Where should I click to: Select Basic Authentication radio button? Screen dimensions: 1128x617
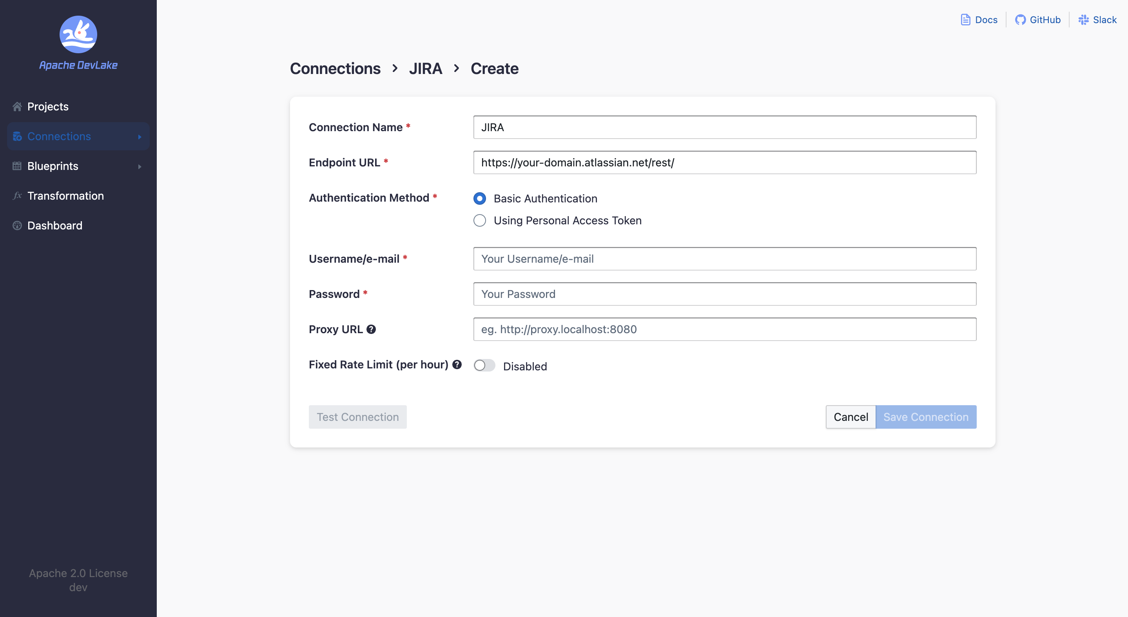(x=479, y=198)
